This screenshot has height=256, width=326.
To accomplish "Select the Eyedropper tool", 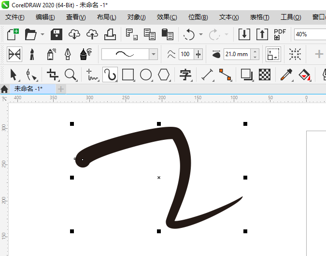I will pos(286,75).
